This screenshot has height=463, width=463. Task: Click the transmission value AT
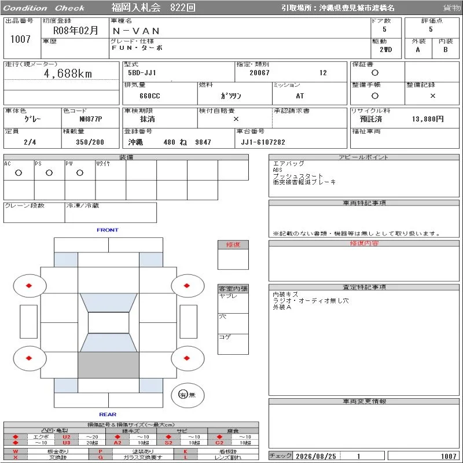(300, 96)
